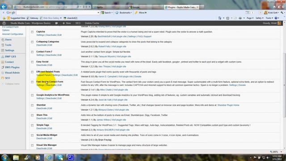Click the home page icon in command bar

[x=220, y=18]
